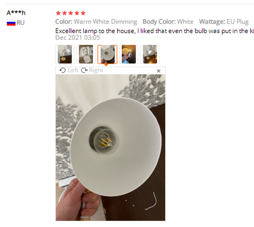The width and height of the screenshot is (254, 227).
Task: Click reviewer name A***h
Action: (16, 13)
